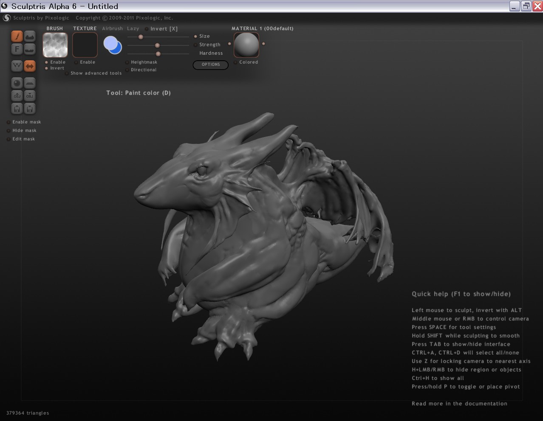Click the export OBJ icon
Image resolution: width=543 pixels, height=421 pixels.
click(x=30, y=95)
